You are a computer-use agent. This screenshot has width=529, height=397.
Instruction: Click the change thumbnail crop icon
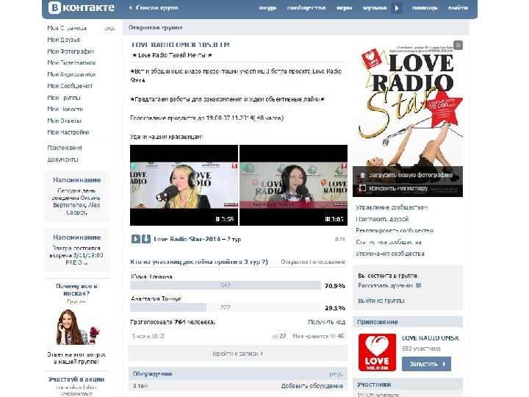click(x=362, y=188)
